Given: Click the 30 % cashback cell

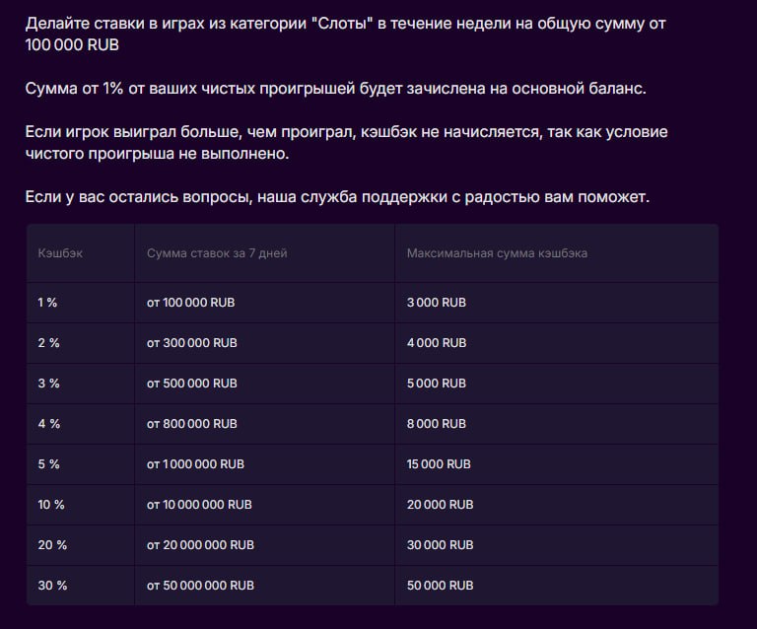Looking at the screenshot, I should pyautogui.click(x=52, y=586).
